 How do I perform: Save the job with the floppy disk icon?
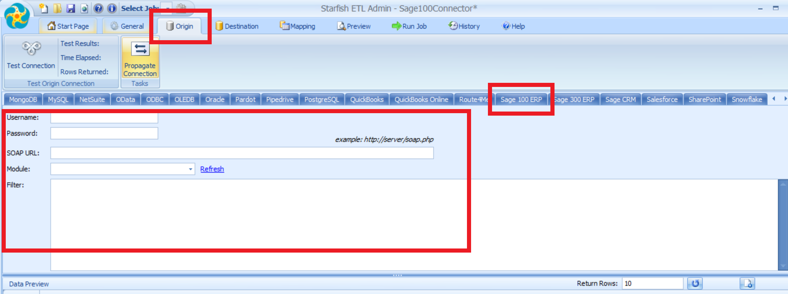71,8
